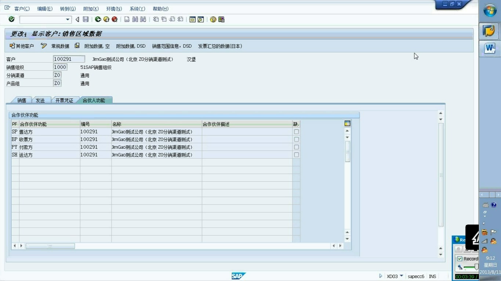501x281 pixels.
Task: Click the yellow Help question icon
Action: coord(213,19)
